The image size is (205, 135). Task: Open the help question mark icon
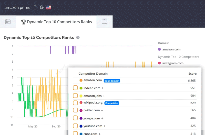[x=78, y=37]
